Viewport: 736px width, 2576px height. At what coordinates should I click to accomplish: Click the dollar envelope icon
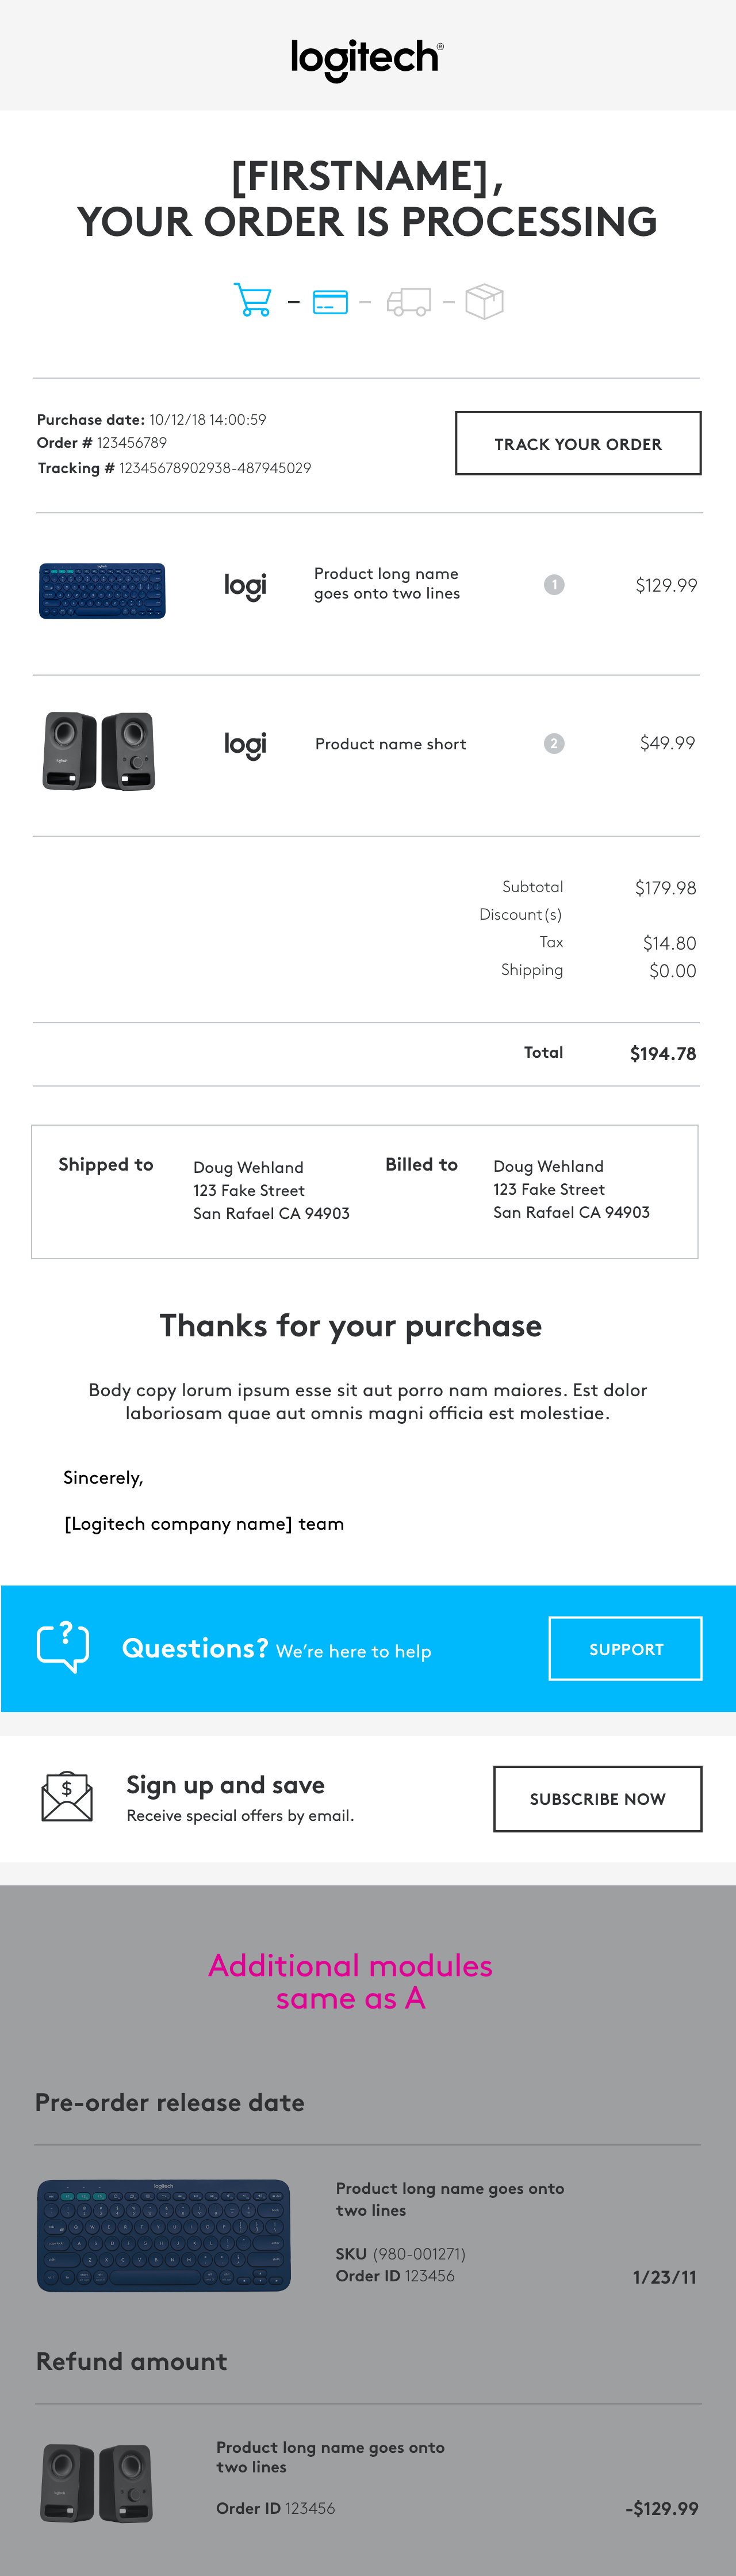[x=67, y=1797]
